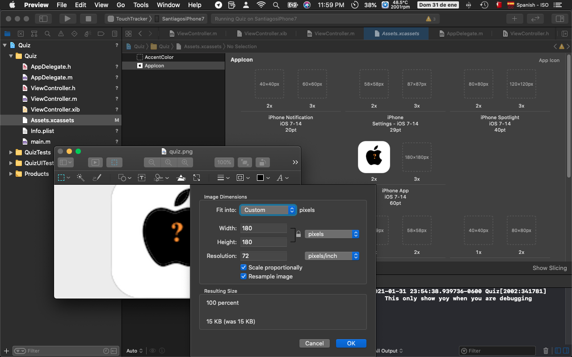Open the Sign signature dropdown in Preview
Image resolution: width=572 pixels, height=357 pixels.
point(161,178)
